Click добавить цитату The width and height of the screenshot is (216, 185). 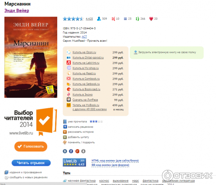pyautogui.click(x=78, y=137)
